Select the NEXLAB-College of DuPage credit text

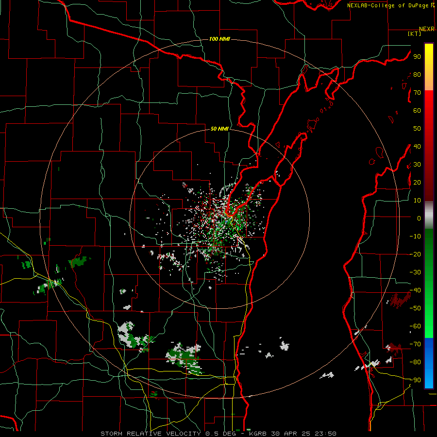[388, 5]
